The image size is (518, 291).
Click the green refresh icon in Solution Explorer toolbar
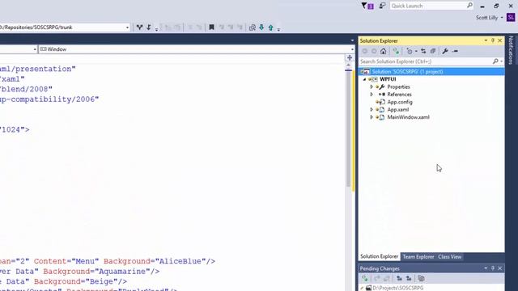[396, 51]
